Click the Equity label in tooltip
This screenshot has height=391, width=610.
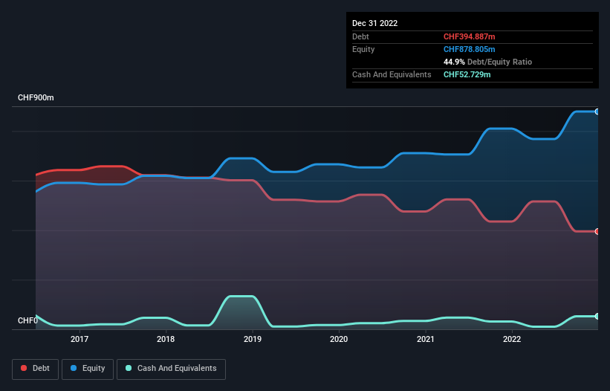tap(363, 49)
